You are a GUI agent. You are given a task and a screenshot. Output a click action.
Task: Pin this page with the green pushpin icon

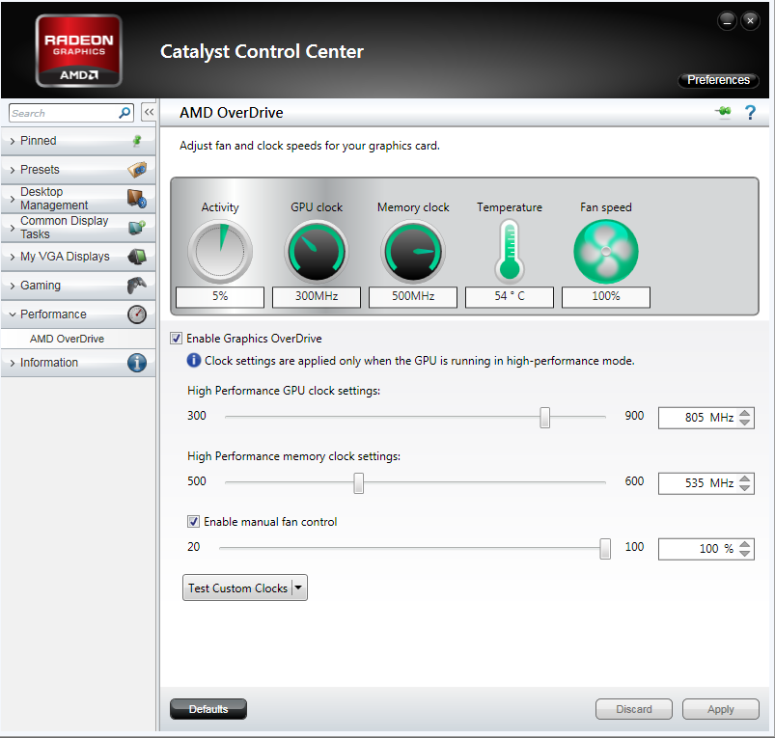tap(723, 112)
